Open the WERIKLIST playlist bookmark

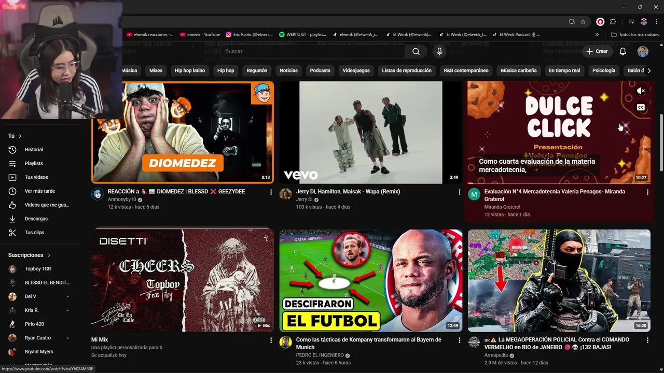pyautogui.click(x=302, y=35)
